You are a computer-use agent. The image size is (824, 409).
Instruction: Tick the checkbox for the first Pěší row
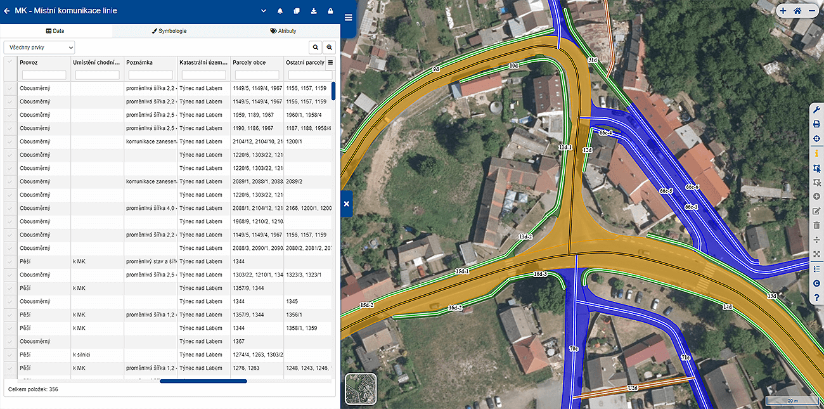click(10, 261)
